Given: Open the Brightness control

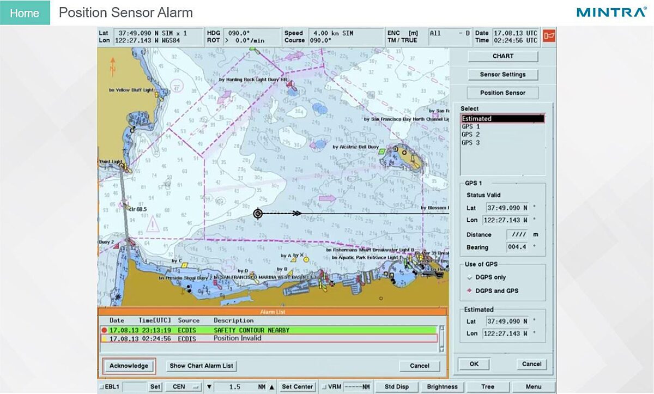Looking at the screenshot, I should point(443,387).
